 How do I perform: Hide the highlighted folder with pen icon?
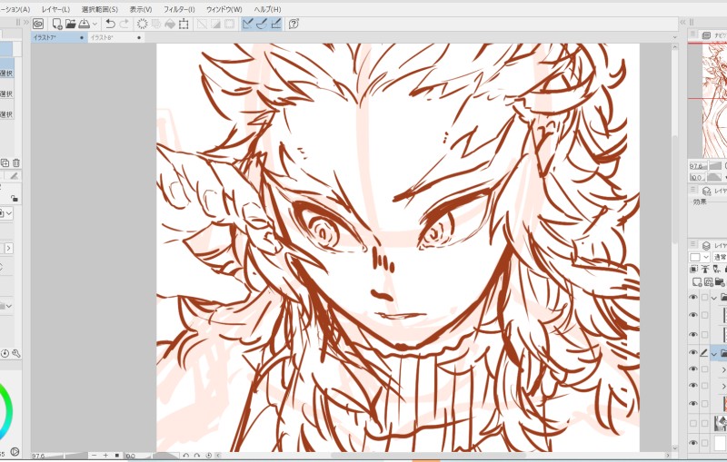tap(693, 353)
